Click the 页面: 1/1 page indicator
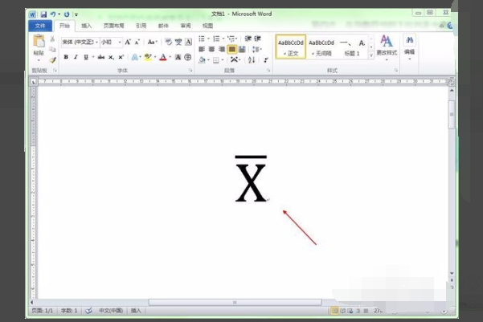Screen dimensions: 483x322 (43, 311)
